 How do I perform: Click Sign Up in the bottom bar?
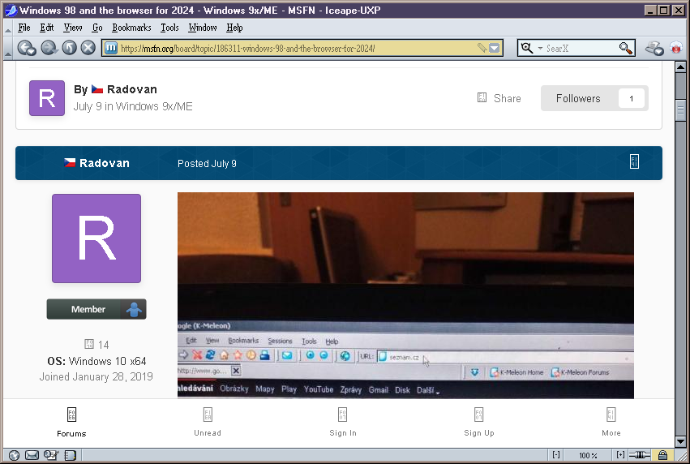coord(478,422)
